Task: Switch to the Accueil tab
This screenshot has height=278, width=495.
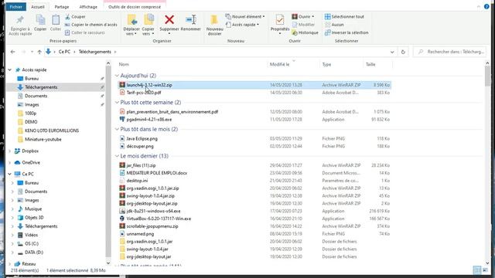Action: pos(38,7)
